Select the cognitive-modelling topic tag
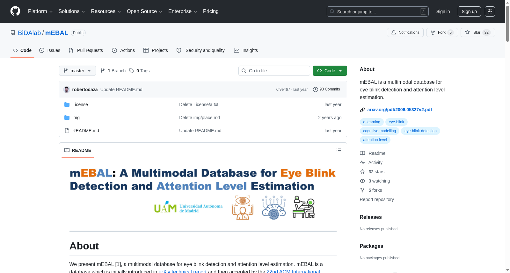Screen dimensions: 510x273 coord(380,131)
